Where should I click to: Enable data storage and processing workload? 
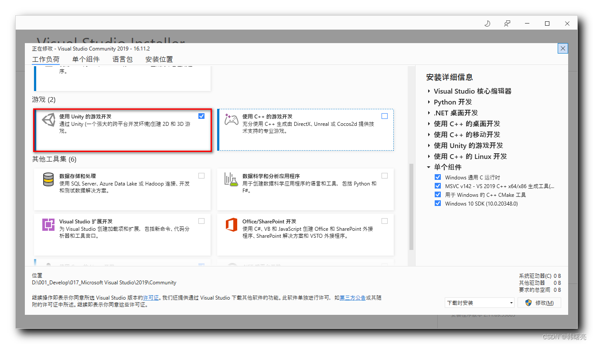tap(201, 175)
